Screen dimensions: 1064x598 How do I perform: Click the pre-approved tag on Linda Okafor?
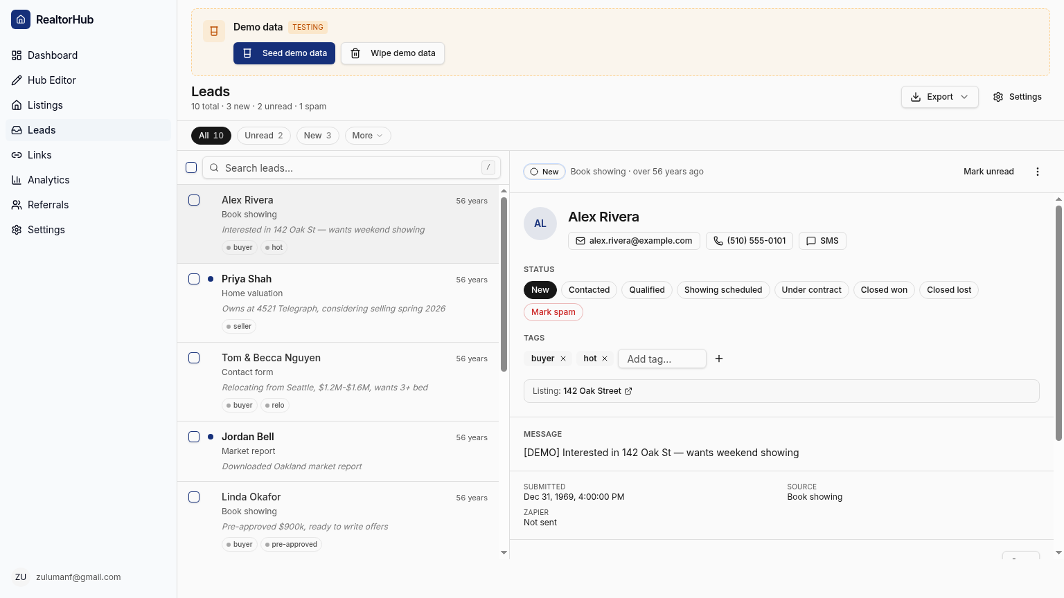291,544
